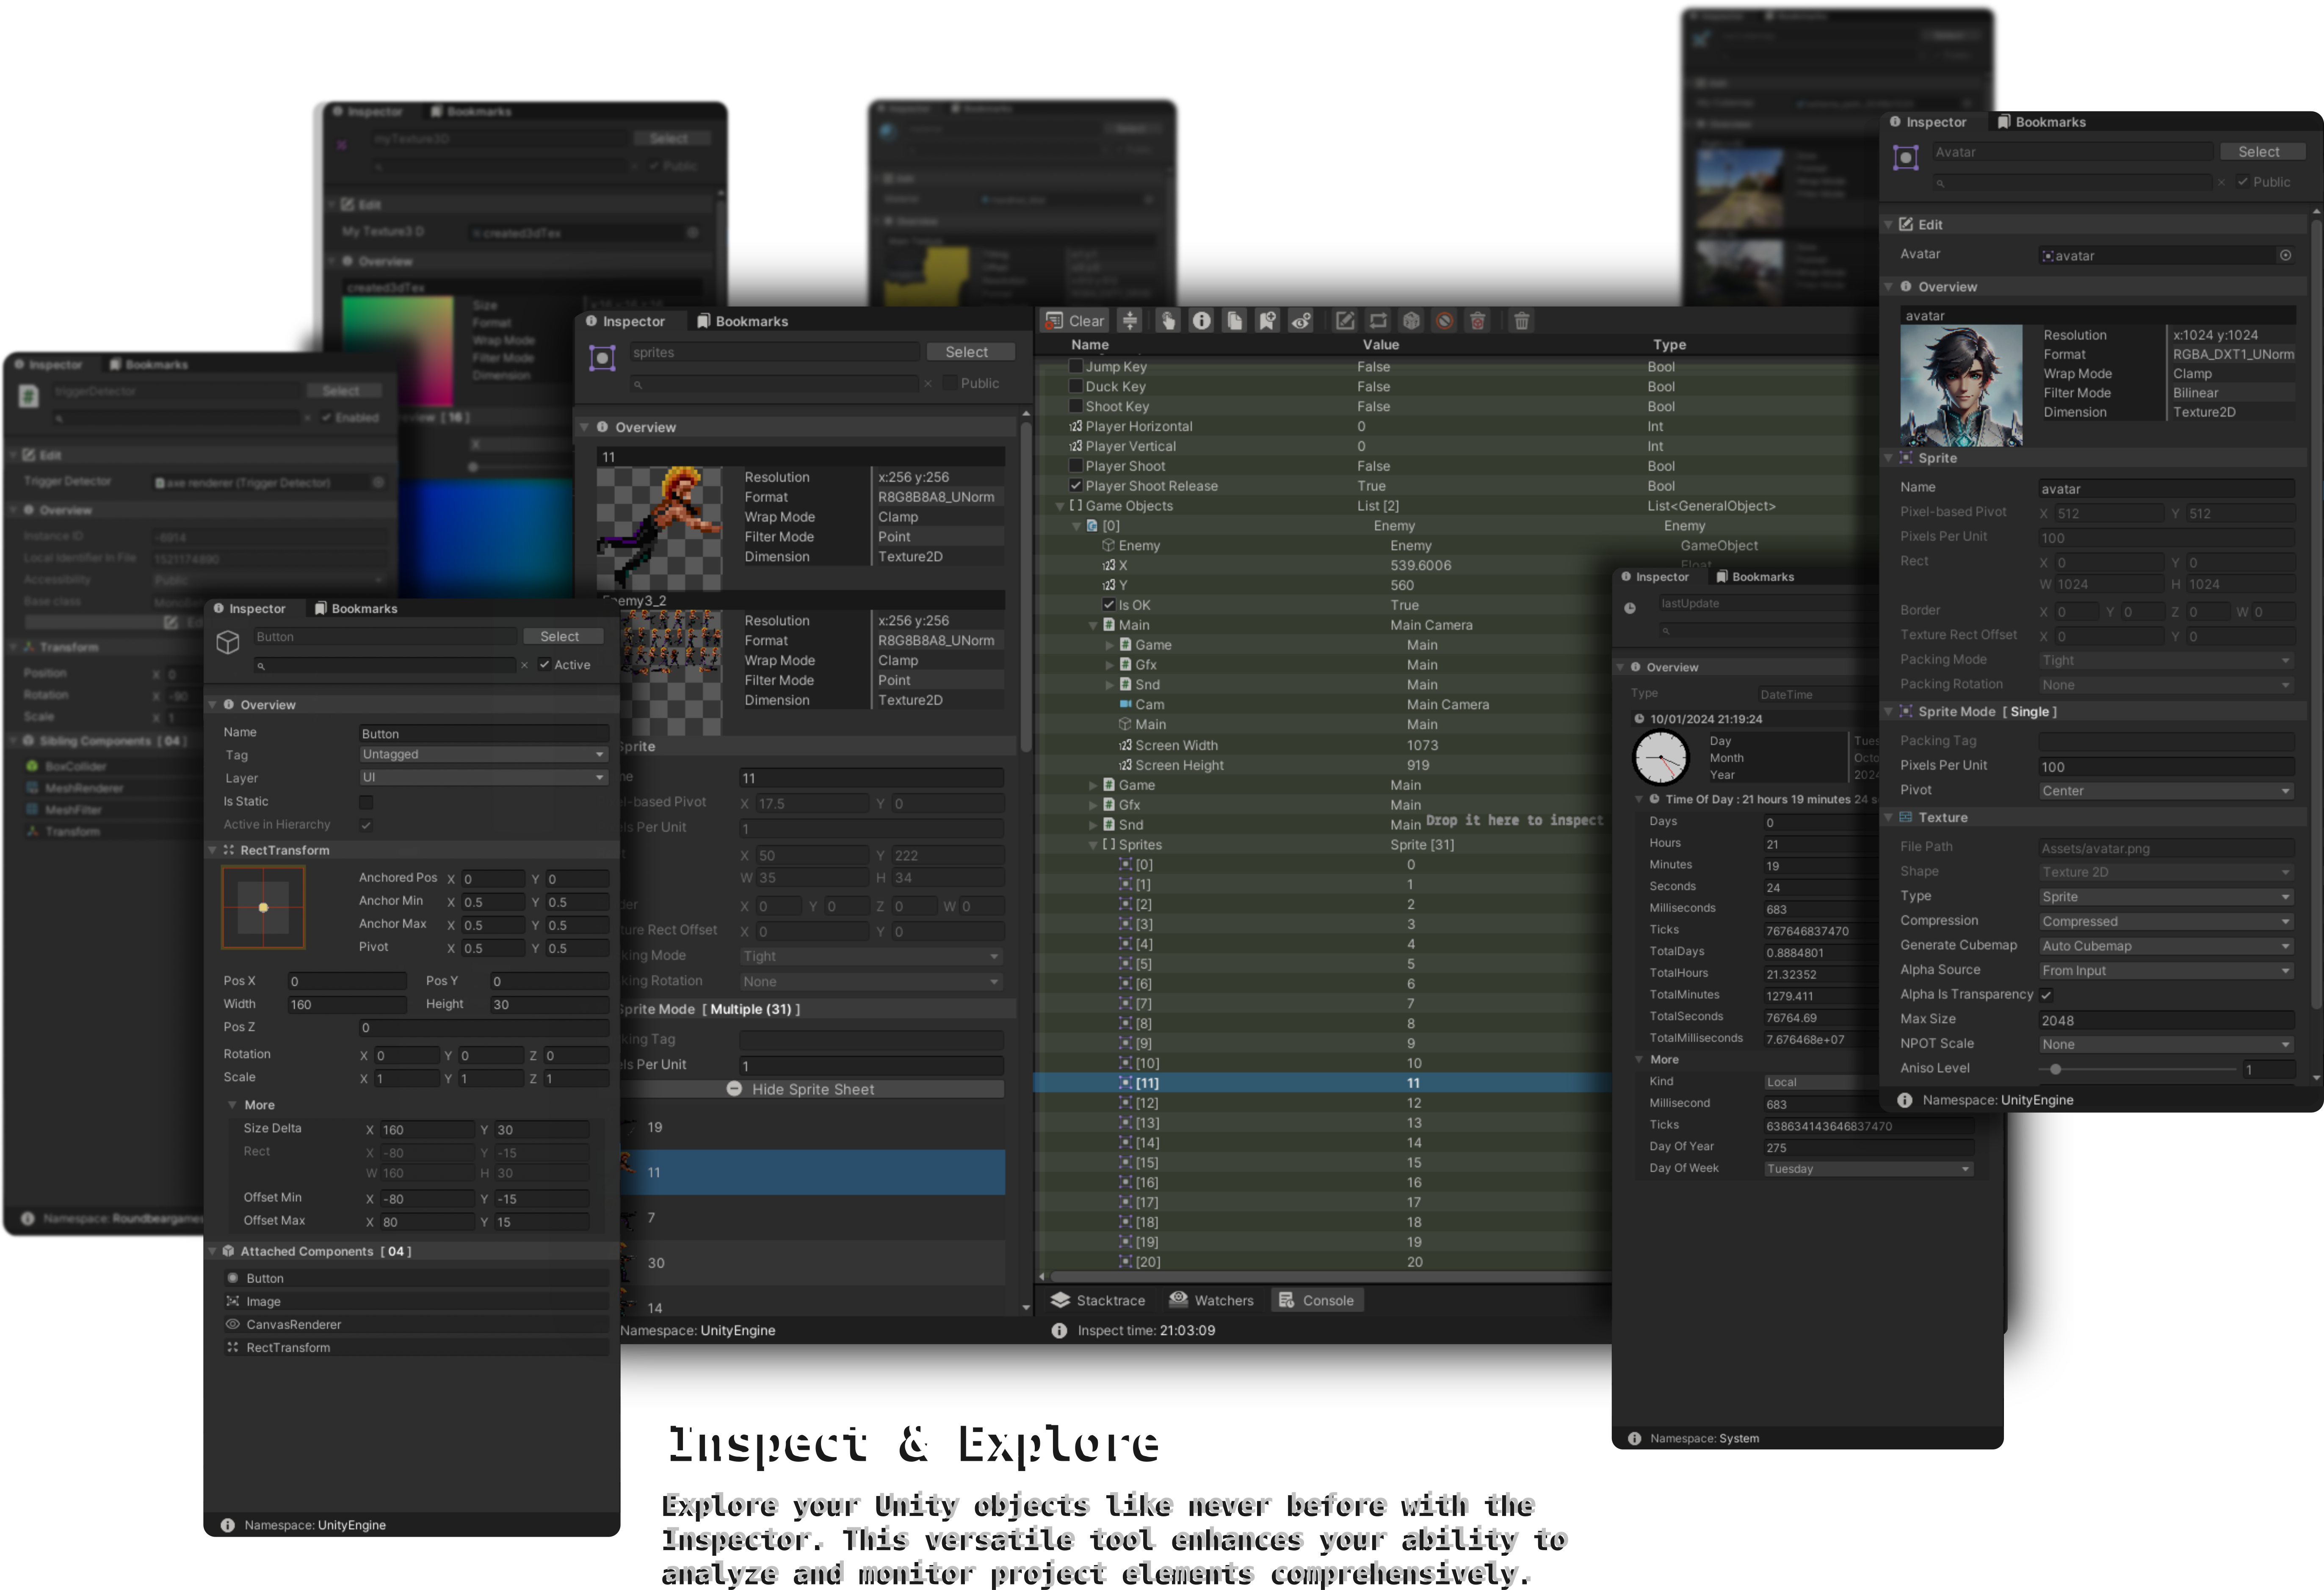
Task: Toggle the Duck Key checkbox
Action: (1076, 387)
